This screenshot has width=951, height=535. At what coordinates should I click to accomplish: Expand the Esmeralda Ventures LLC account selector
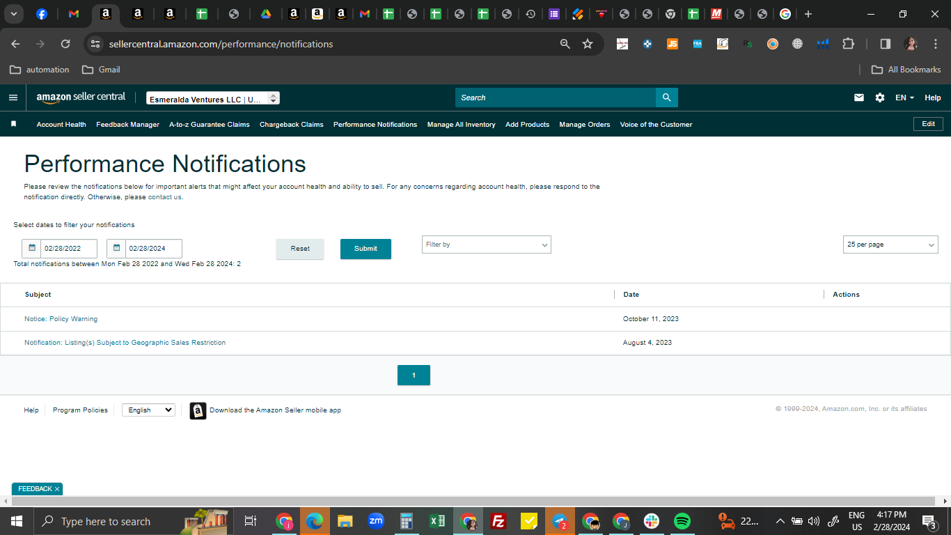pyautogui.click(x=213, y=99)
